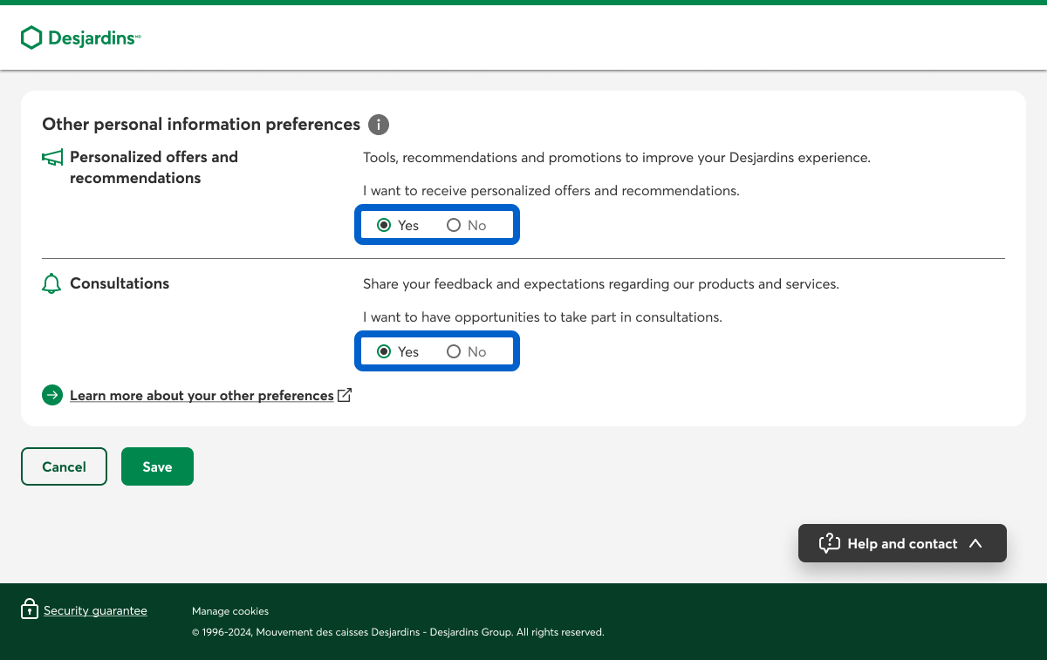Select No for personalized offers and recommendations

454,225
